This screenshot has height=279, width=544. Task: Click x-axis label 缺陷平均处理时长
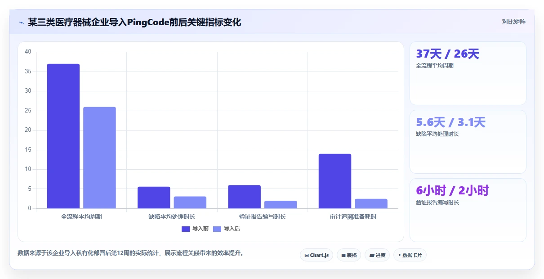(x=172, y=216)
